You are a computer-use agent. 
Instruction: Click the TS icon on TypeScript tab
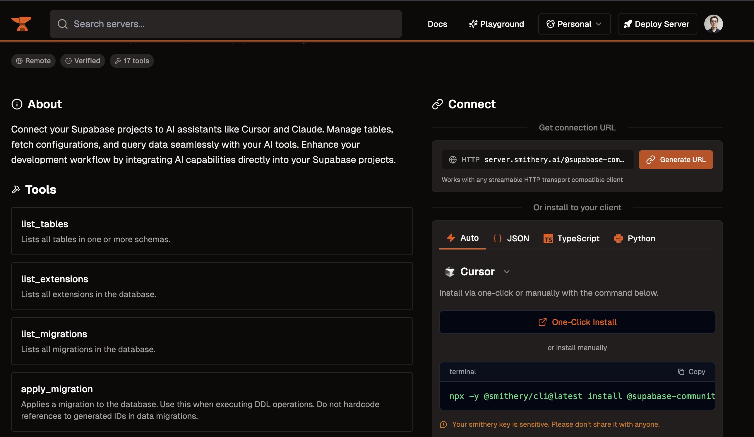point(548,238)
